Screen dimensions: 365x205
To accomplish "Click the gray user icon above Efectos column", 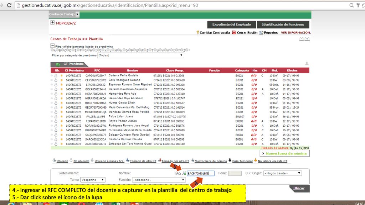I will coord(307,63).
